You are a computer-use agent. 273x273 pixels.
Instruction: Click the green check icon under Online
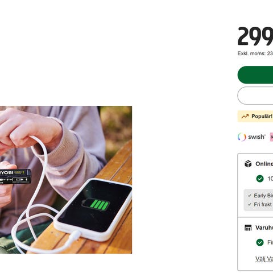260,179
